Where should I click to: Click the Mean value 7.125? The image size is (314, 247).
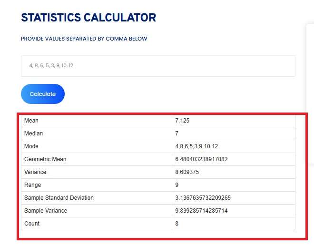pos(182,121)
